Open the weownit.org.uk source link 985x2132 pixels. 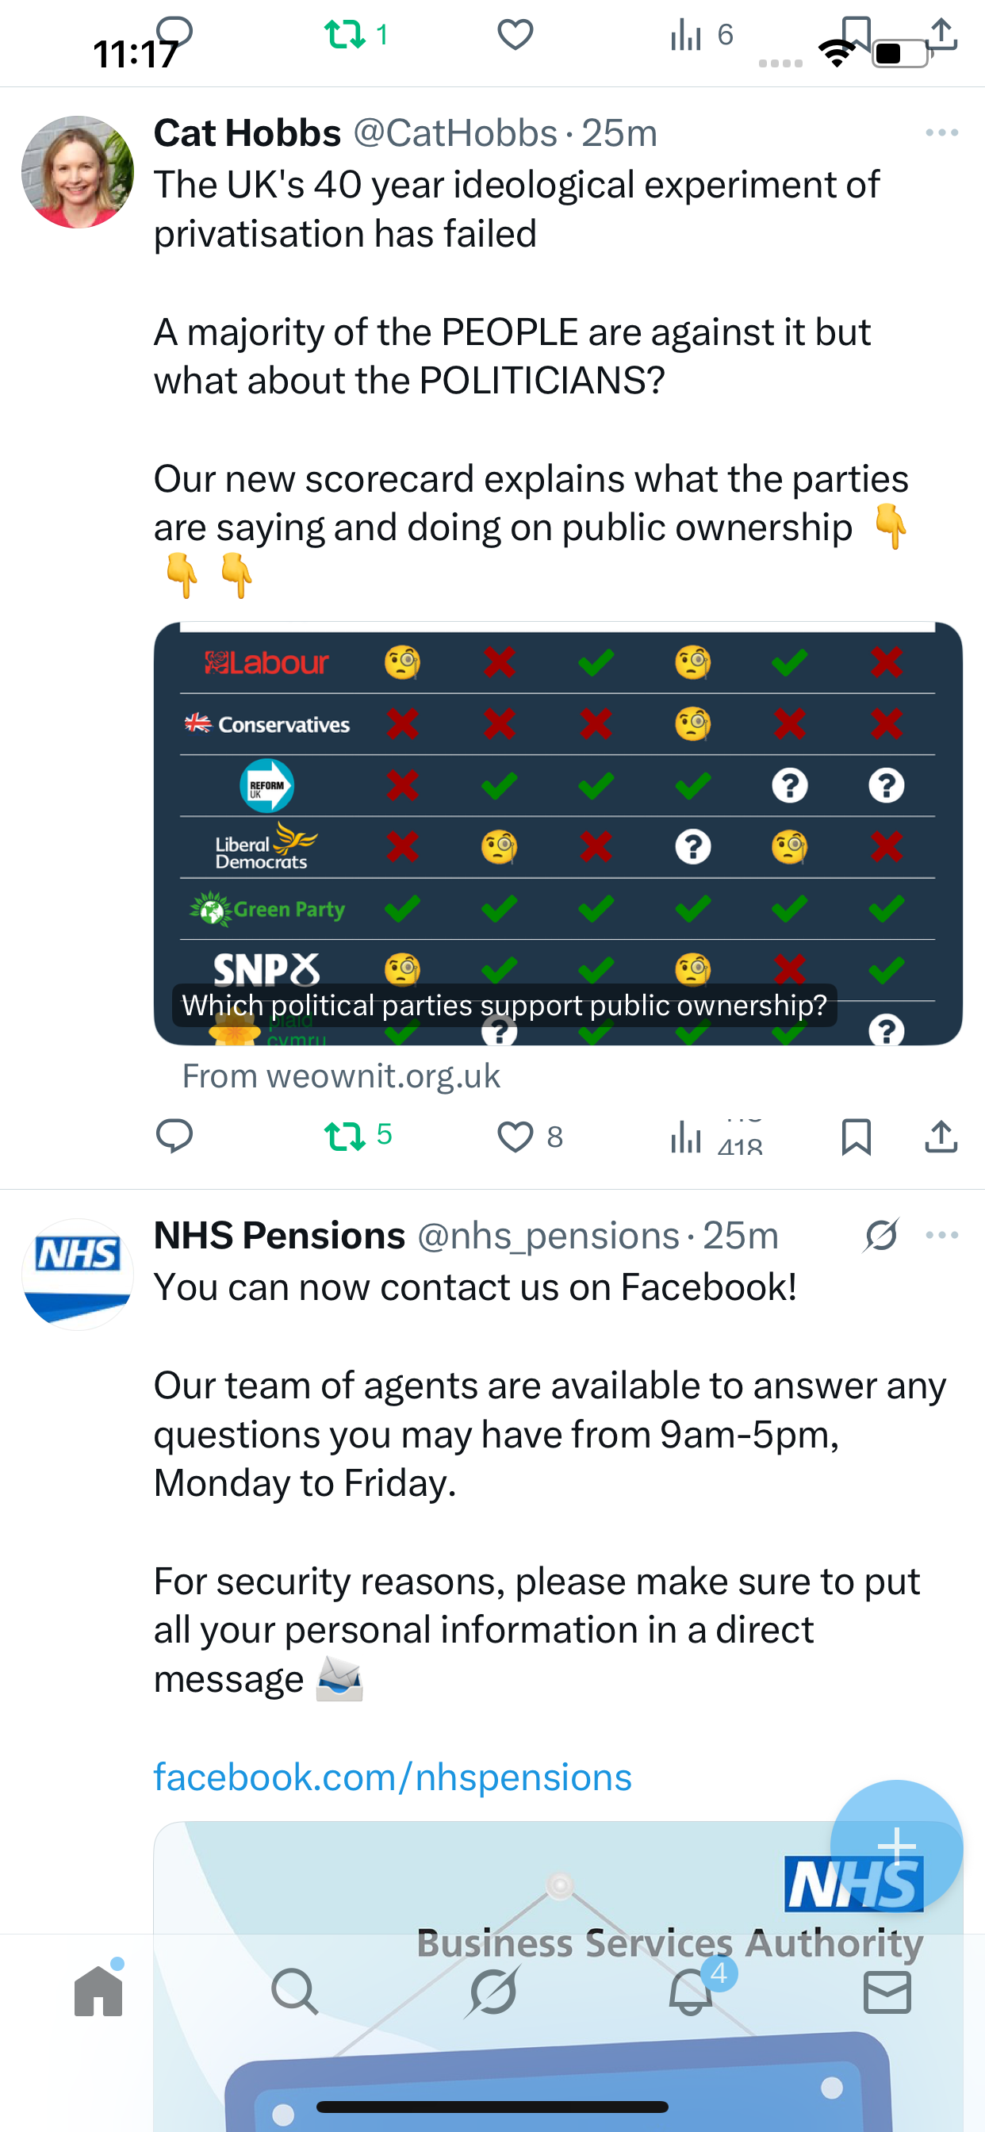pyautogui.click(x=341, y=1076)
